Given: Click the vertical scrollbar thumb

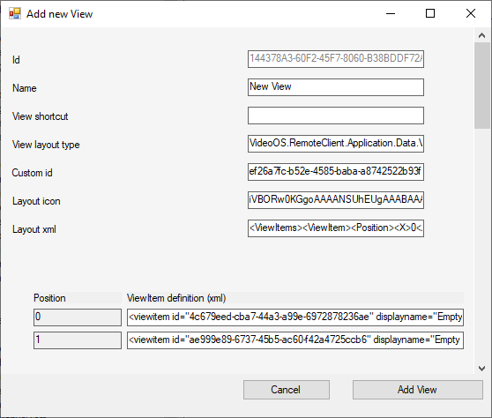Looking at the screenshot, I should (482, 86).
